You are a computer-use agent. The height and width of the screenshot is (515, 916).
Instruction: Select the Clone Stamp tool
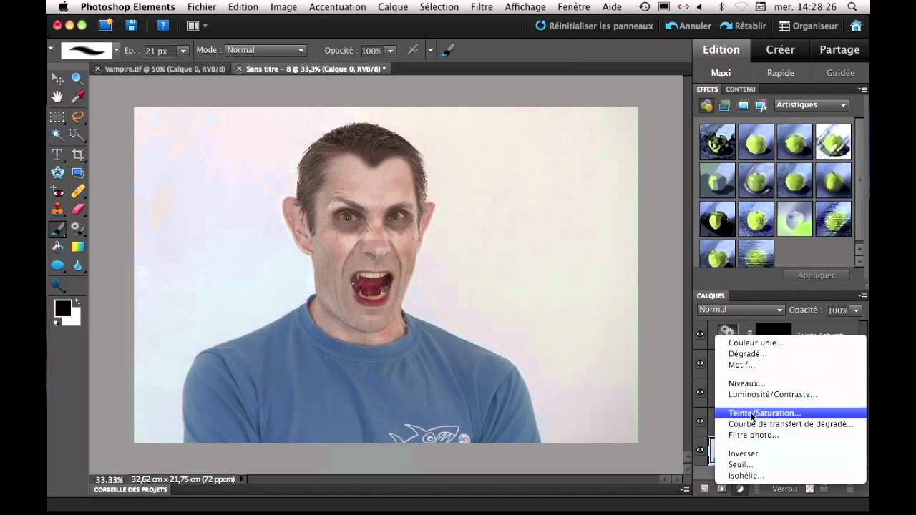click(x=57, y=210)
